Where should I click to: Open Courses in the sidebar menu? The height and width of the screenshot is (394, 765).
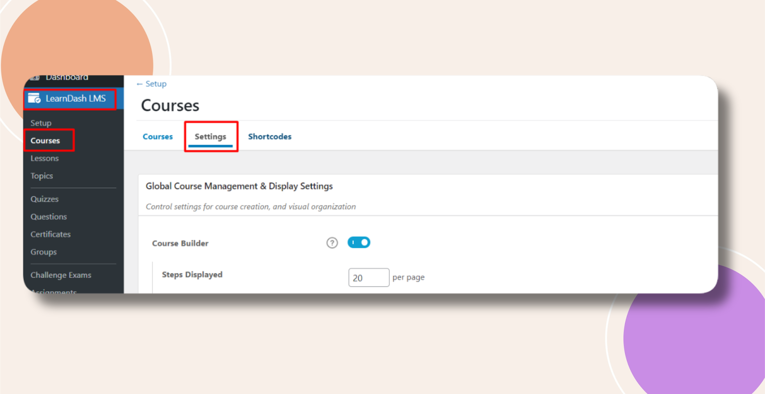[45, 140]
